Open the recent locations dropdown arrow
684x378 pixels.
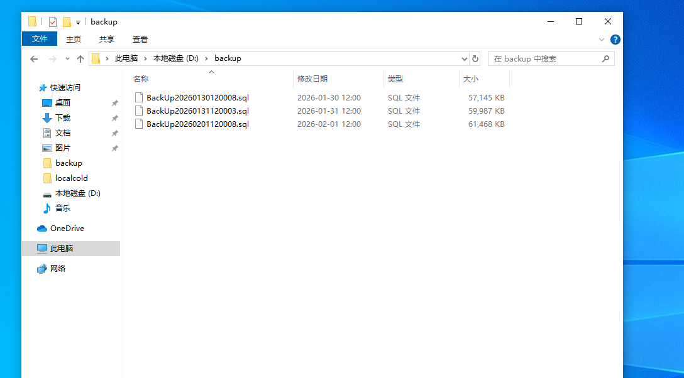67,59
